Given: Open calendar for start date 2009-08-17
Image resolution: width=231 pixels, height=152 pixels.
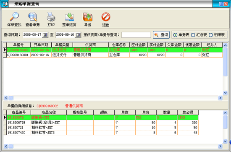Looking at the screenshot, I should pos(45,35).
